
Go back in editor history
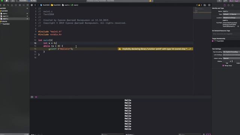coord(35,5)
